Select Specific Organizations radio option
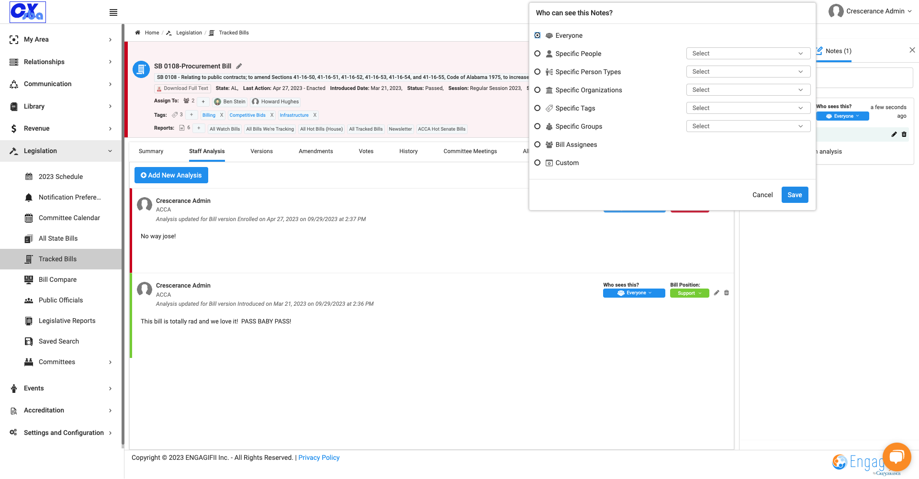The height and width of the screenshot is (479, 919). pyautogui.click(x=538, y=90)
